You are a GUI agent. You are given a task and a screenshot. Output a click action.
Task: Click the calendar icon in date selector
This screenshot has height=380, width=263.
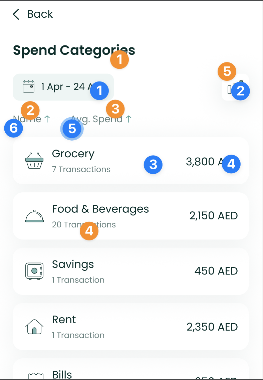point(29,87)
